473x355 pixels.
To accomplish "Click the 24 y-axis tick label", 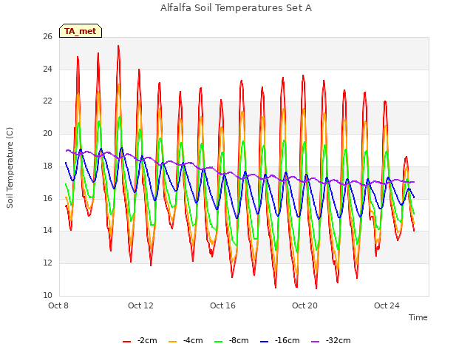I will pos(47,69).
